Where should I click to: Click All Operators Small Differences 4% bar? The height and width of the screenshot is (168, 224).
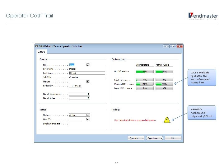(145, 80)
